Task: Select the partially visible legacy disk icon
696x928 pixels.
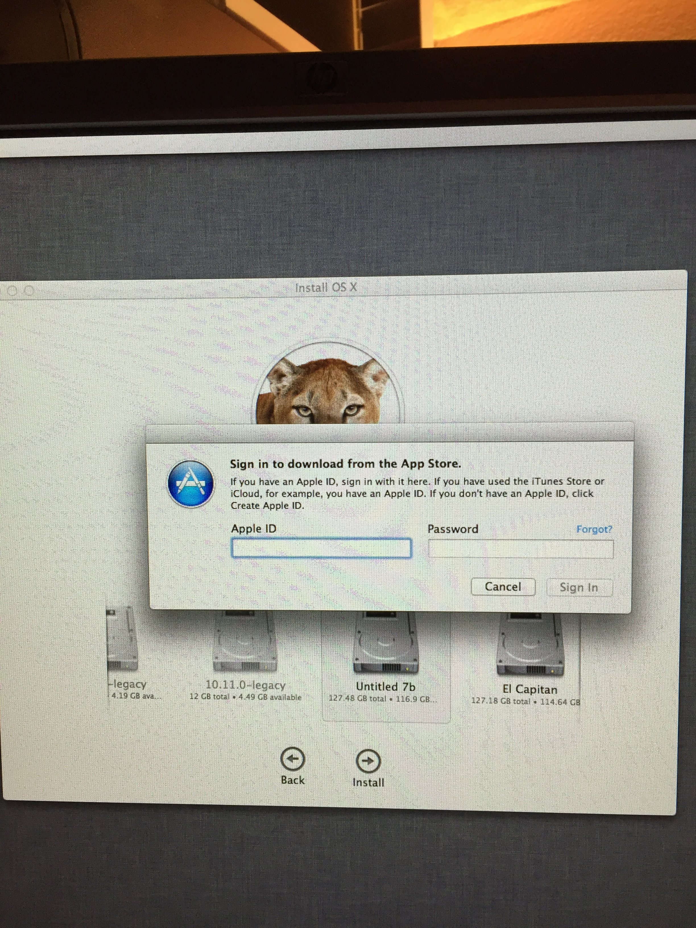Action: (x=122, y=640)
